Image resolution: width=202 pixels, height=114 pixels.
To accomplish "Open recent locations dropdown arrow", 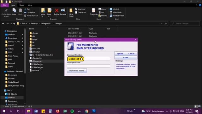I will click(x=11, y=24).
